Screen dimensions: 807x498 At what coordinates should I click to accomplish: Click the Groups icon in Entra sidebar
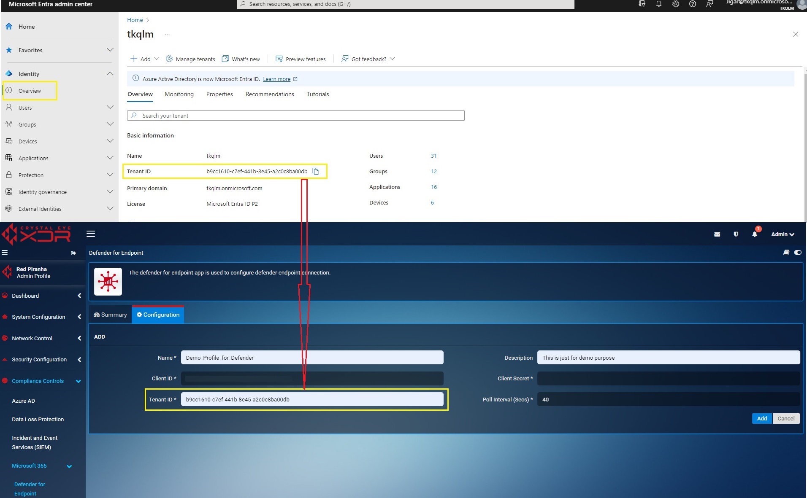(9, 124)
